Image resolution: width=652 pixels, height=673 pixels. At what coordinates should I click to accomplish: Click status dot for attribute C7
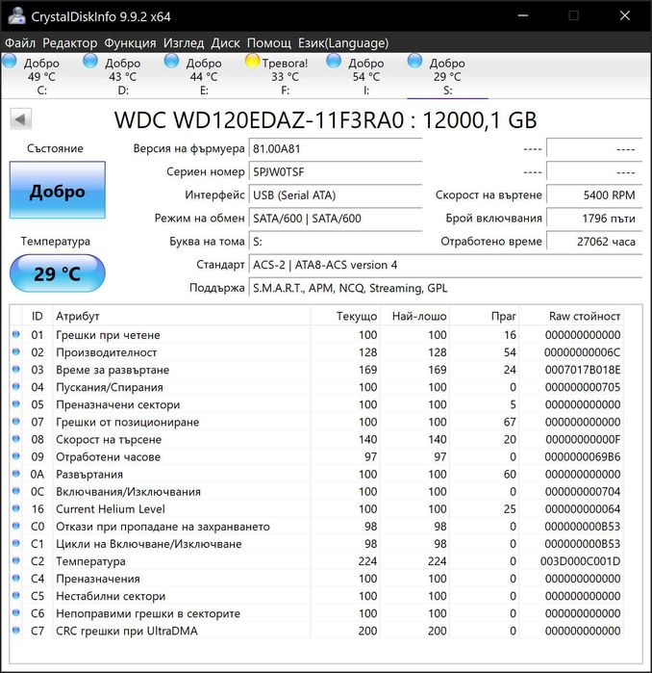click(15, 631)
